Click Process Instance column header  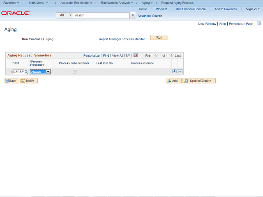tap(143, 63)
